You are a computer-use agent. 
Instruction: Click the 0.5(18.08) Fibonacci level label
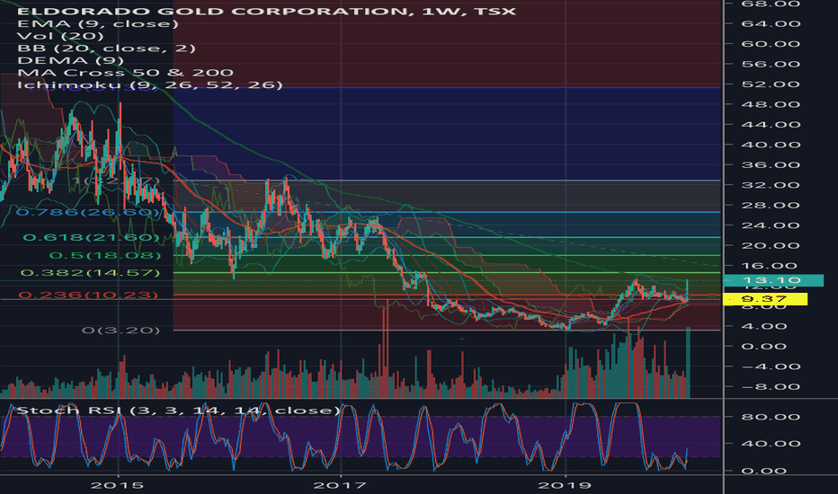point(105,255)
